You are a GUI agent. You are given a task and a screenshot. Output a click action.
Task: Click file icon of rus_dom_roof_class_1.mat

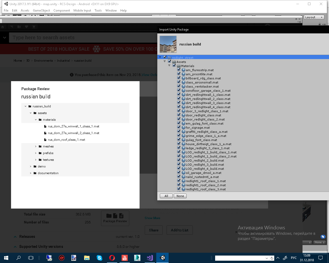tap(45, 140)
